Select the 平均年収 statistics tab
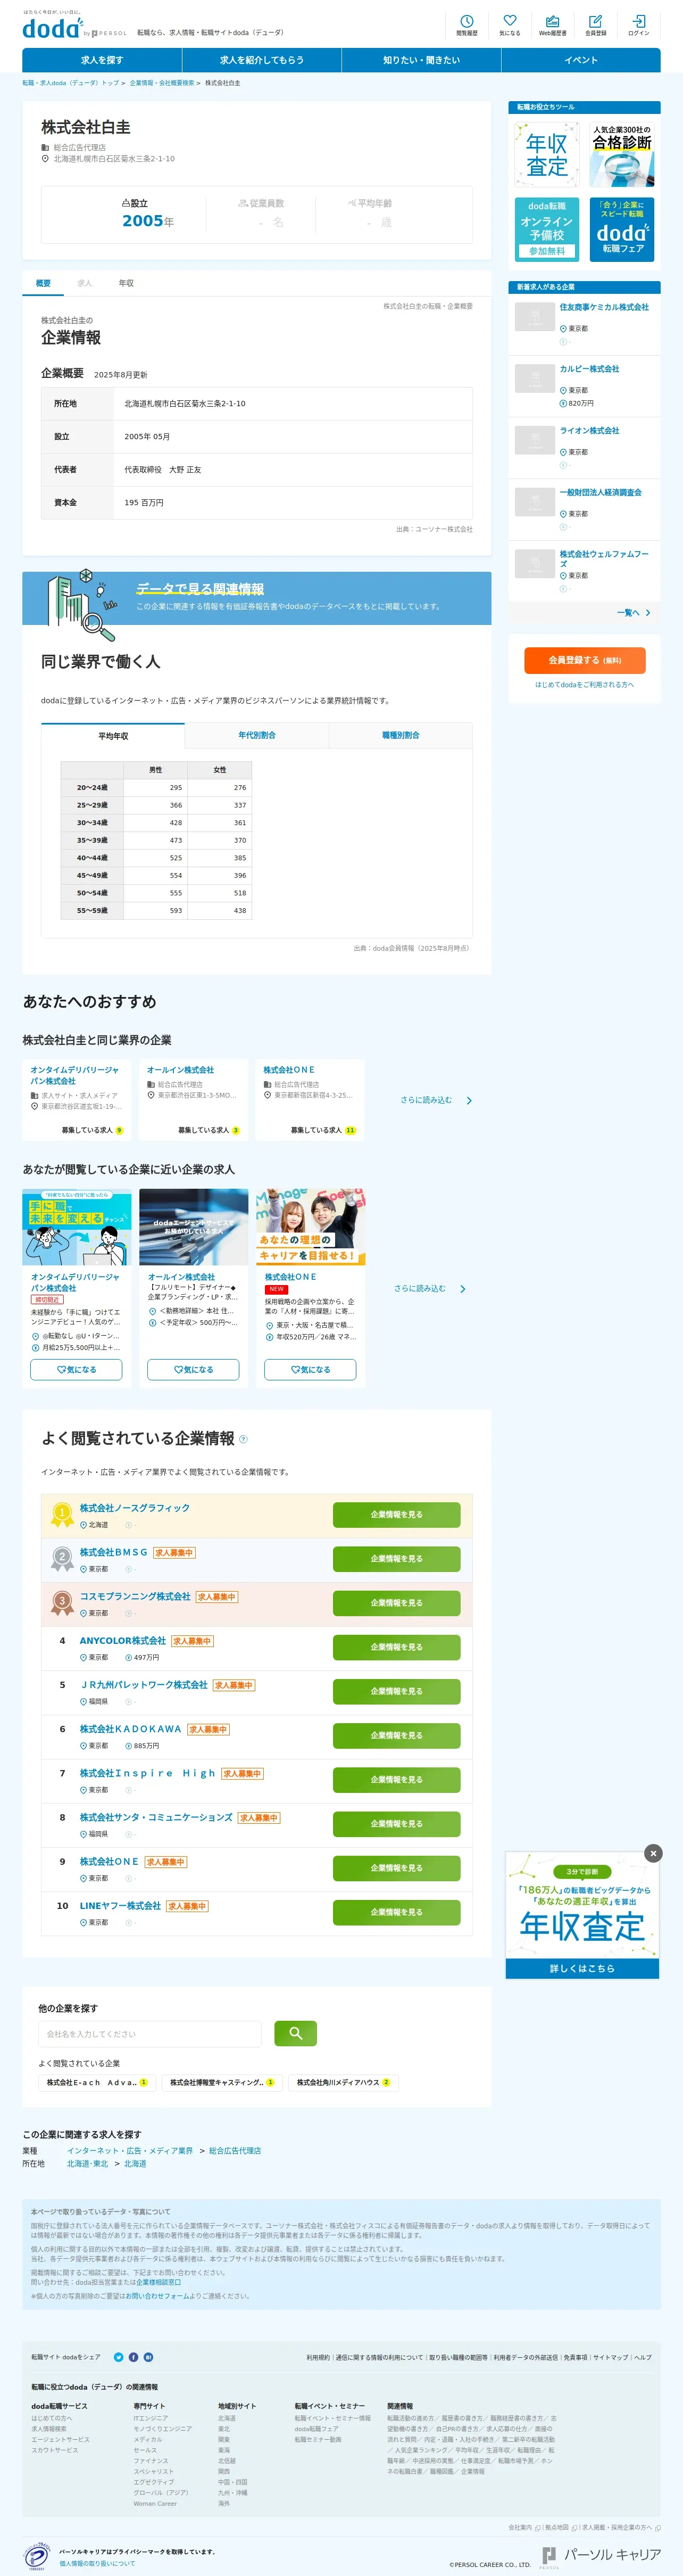The image size is (683, 2576). 113,735
